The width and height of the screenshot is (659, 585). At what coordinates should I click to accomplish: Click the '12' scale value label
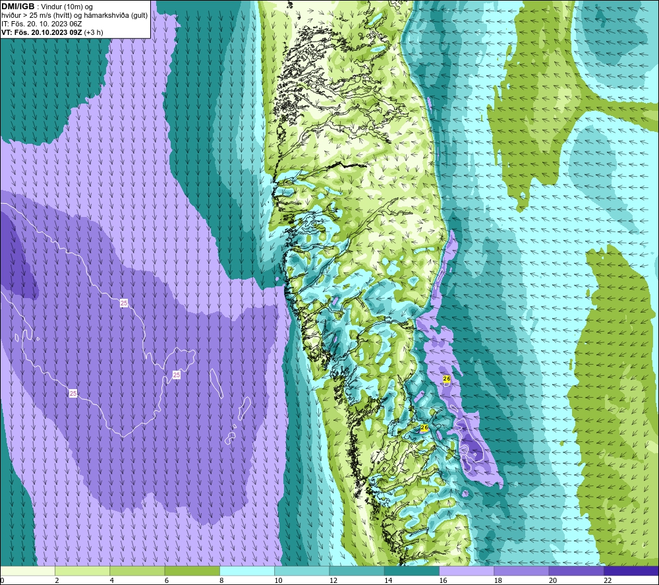(x=333, y=580)
